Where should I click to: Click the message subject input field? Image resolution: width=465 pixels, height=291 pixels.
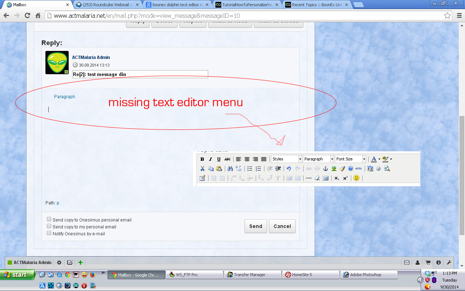point(140,74)
